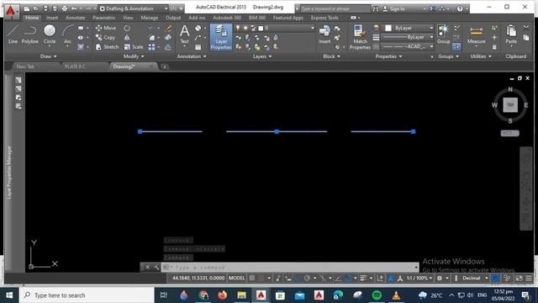Click the Help question mark icon
The image size is (538, 303).
[x=460, y=8]
